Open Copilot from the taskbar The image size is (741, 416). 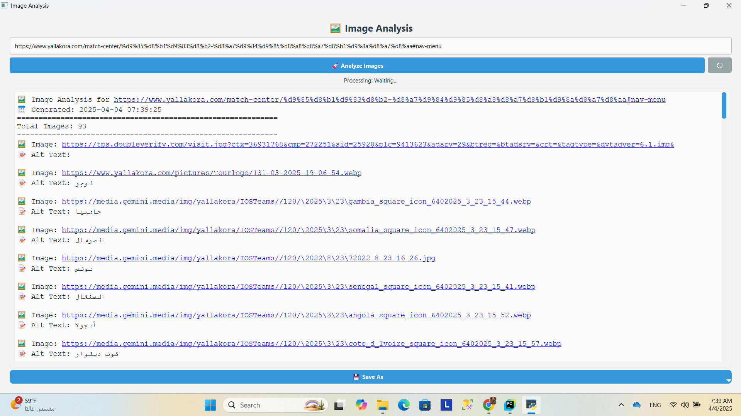pos(361,405)
